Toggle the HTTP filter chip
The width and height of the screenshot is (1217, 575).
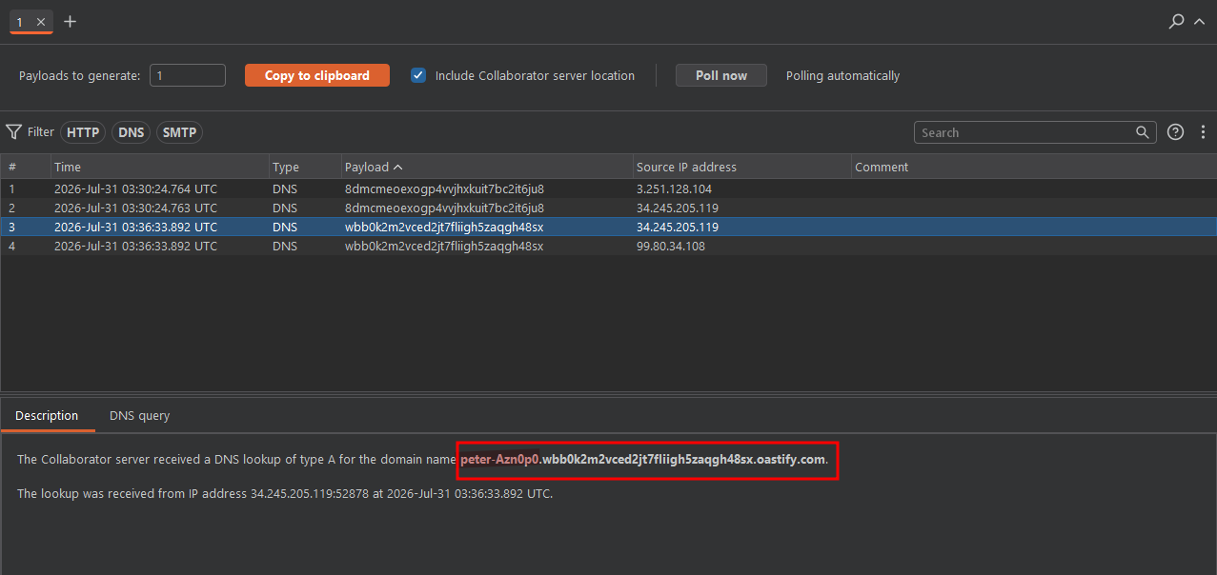(83, 132)
